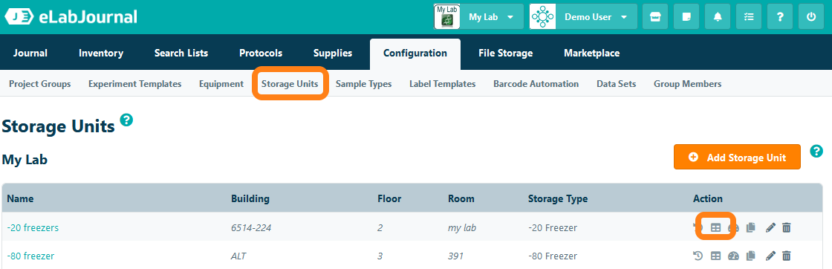Delete the -80 freezer storage unit
Viewport: 832px width, 269px height.
(787, 256)
